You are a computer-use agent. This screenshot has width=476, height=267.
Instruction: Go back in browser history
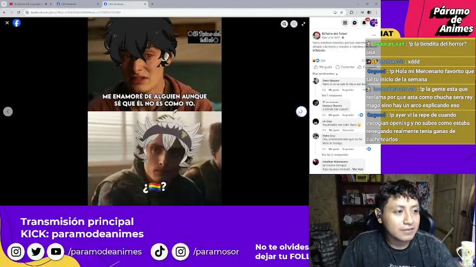click(4, 12)
